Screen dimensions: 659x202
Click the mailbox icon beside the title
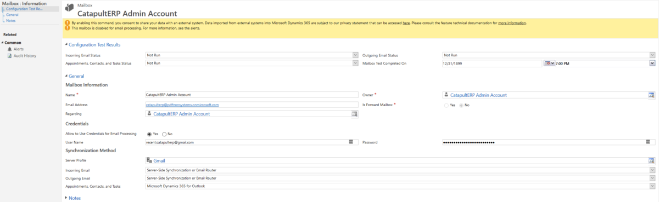pos(70,8)
